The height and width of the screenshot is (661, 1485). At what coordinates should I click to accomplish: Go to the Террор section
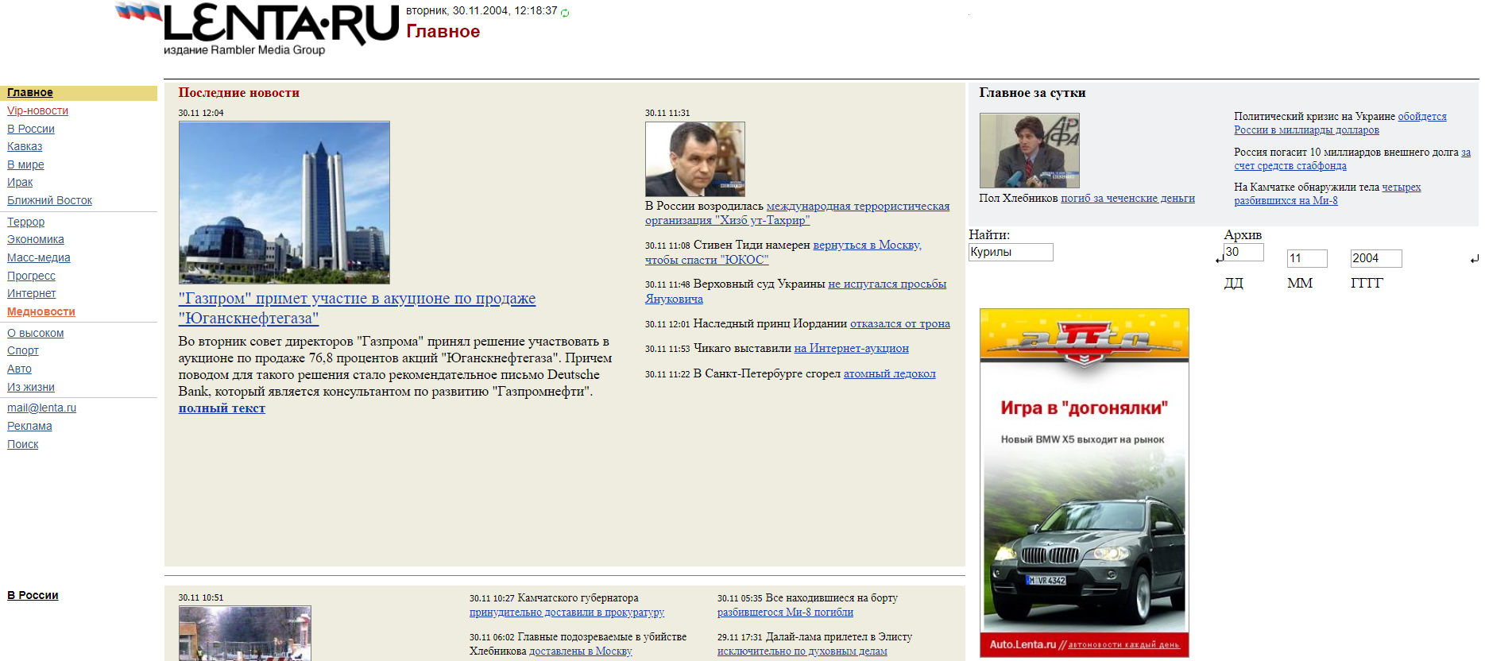click(x=25, y=222)
